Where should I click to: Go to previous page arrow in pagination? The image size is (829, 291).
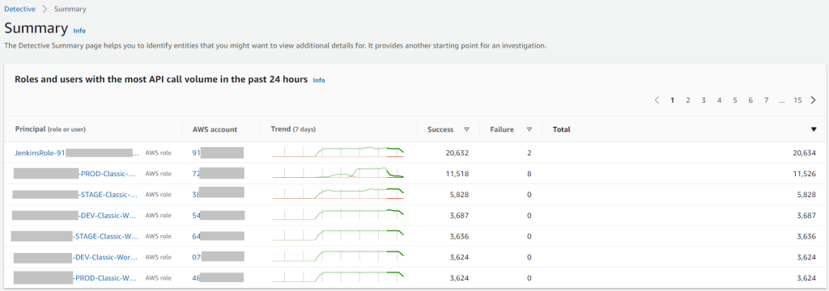point(657,99)
